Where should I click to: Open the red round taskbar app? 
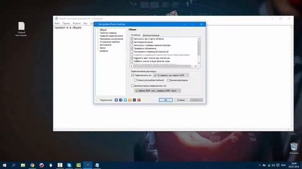coord(42,165)
